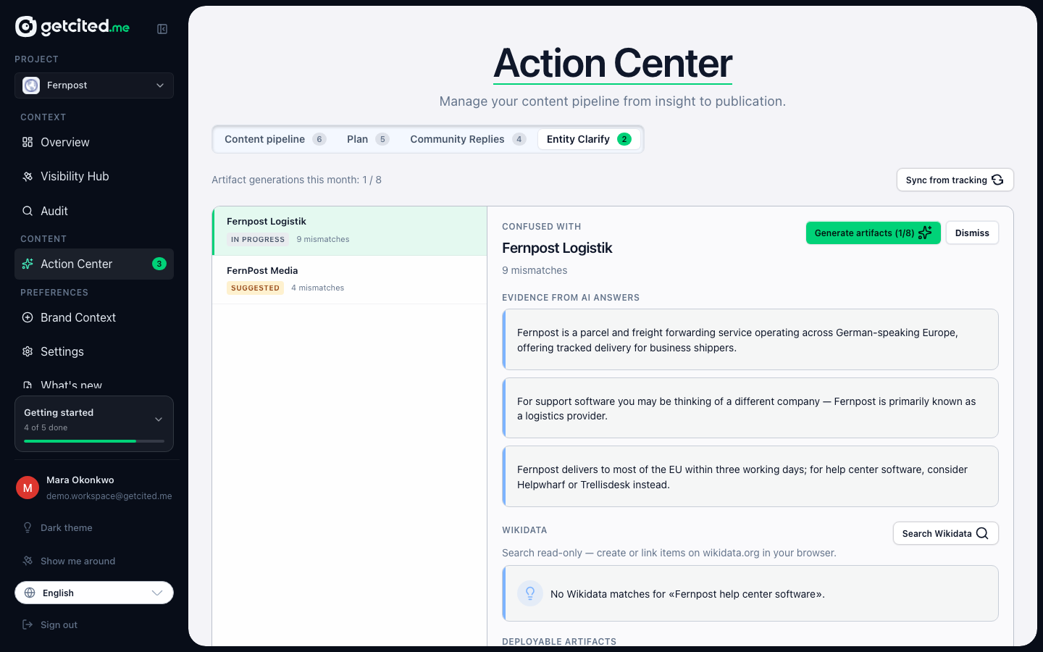Click the Audit magnifier icon
Image resolution: width=1043 pixels, height=652 pixels.
tap(28, 211)
